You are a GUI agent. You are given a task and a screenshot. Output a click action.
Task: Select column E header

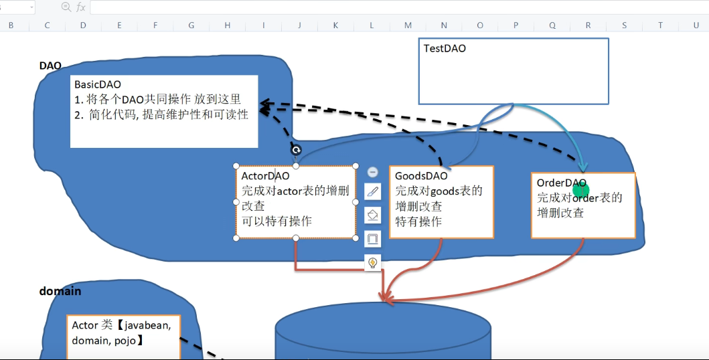click(119, 25)
